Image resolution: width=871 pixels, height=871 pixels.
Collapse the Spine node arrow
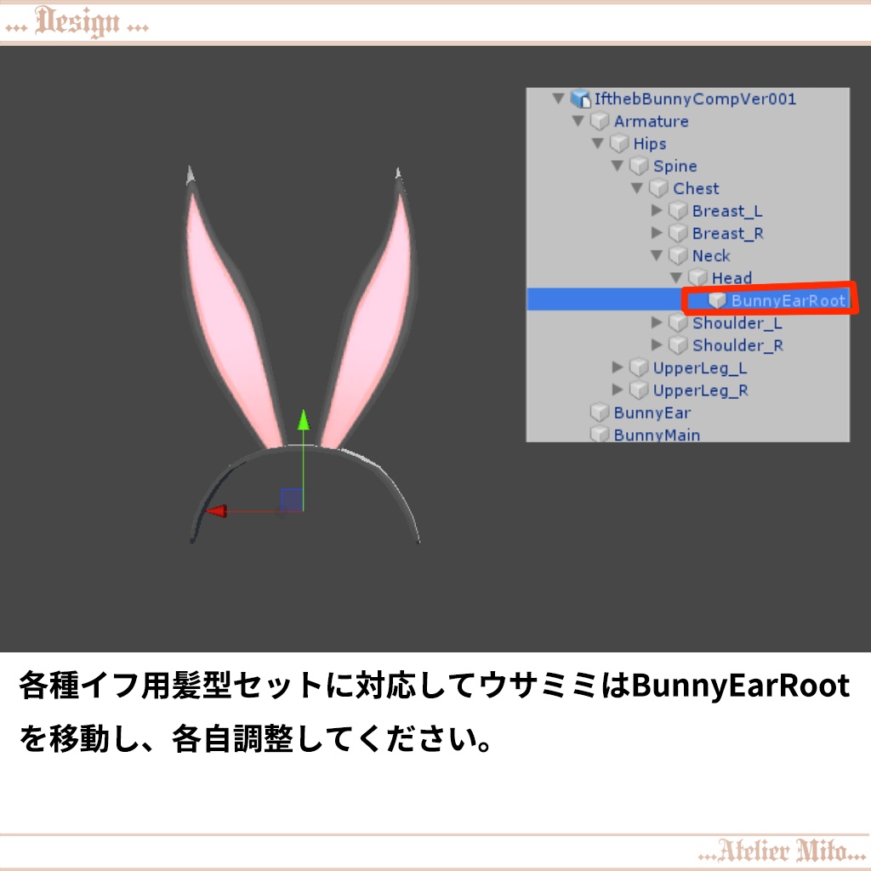pyautogui.click(x=618, y=166)
